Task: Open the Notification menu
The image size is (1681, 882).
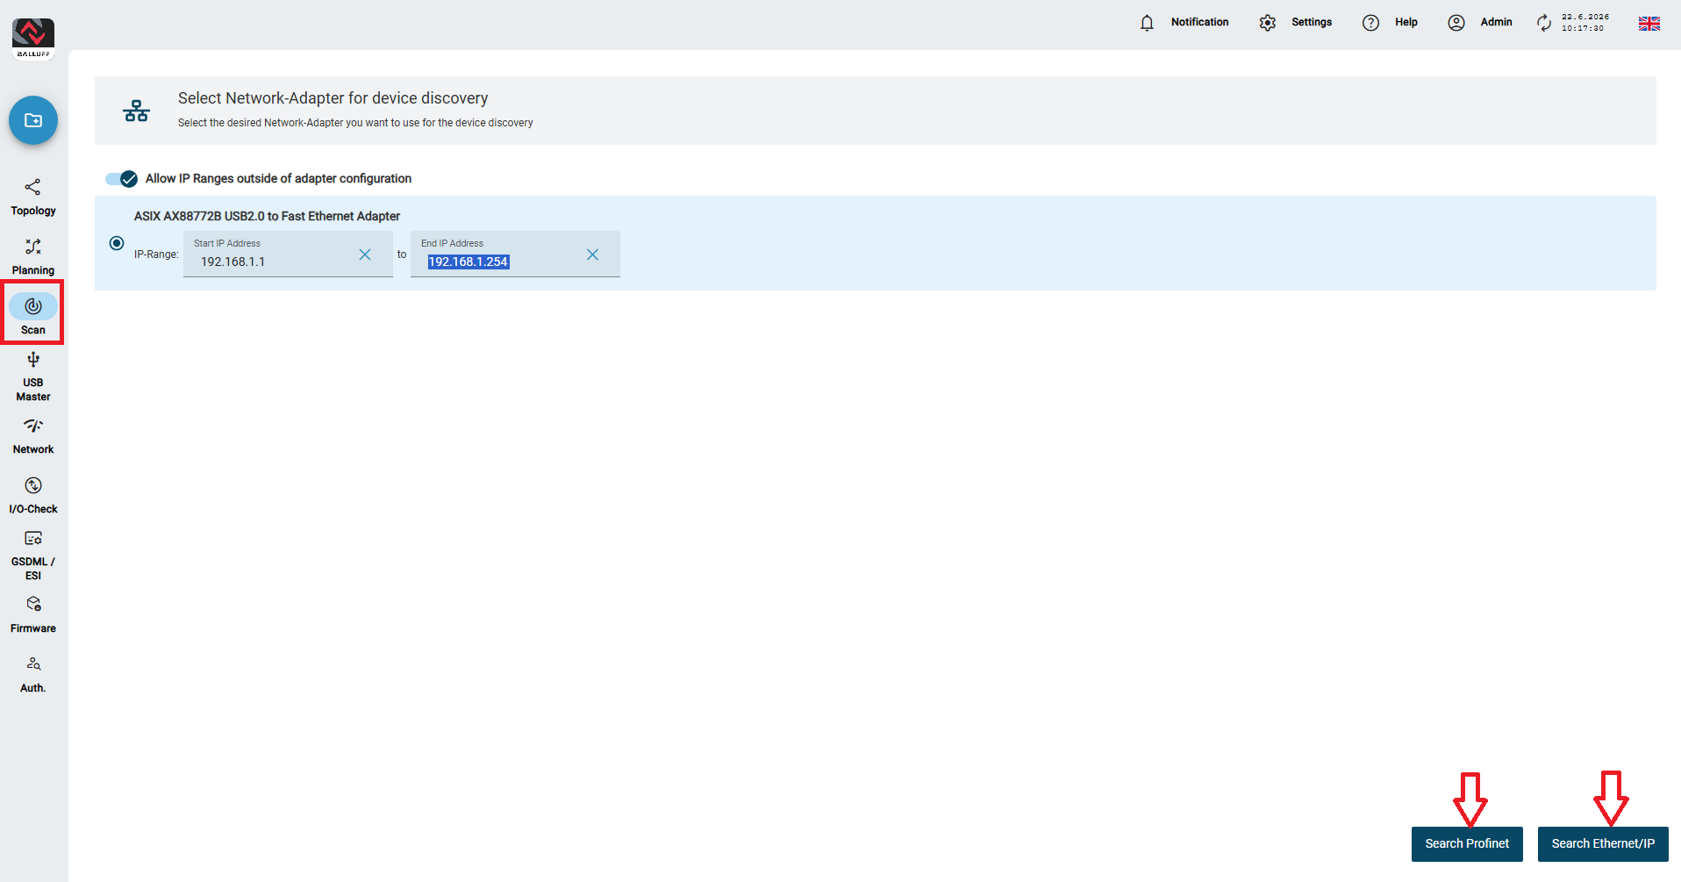Action: coord(1184,23)
